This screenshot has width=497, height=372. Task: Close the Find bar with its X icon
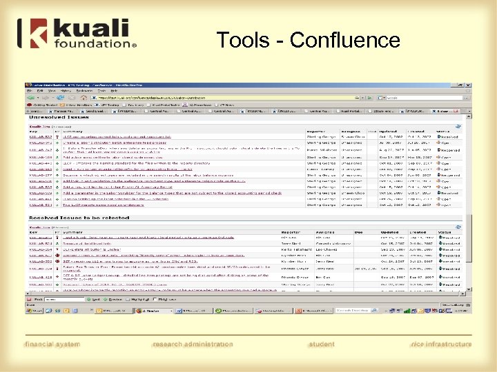pyautogui.click(x=29, y=299)
